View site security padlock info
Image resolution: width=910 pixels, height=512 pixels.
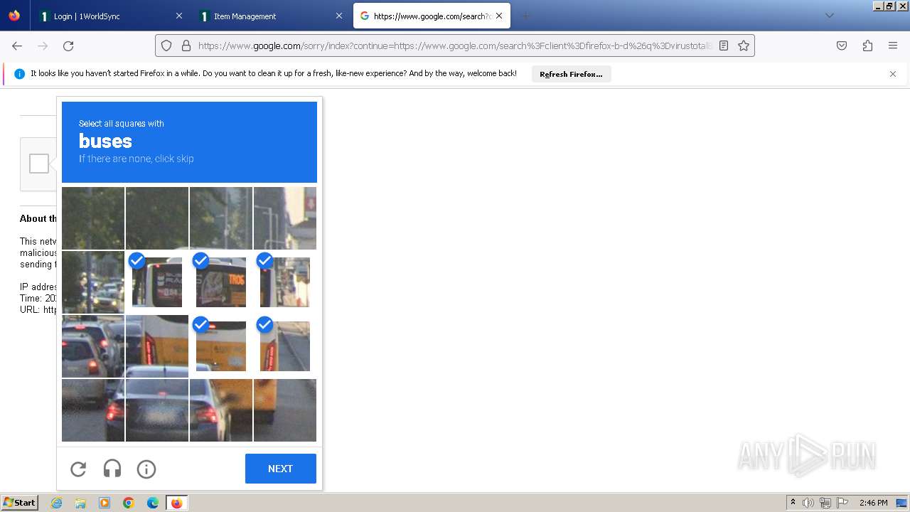point(186,46)
